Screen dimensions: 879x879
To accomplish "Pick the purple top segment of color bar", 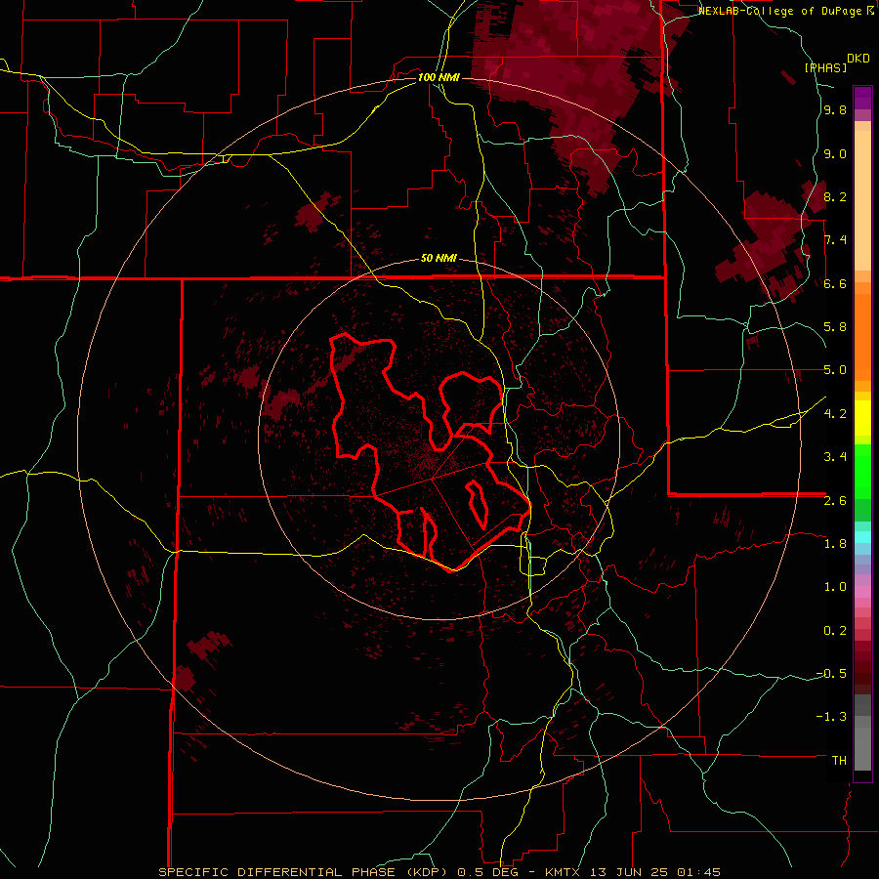I will [x=862, y=98].
